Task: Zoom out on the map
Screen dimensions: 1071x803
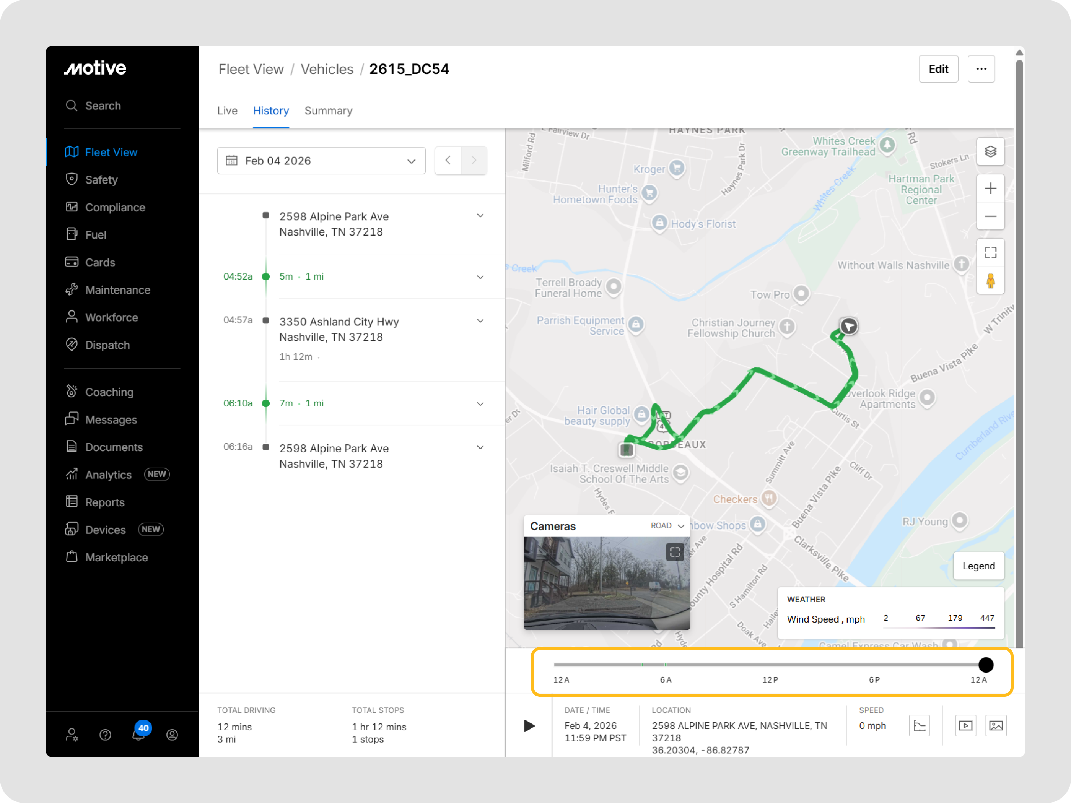Action: tap(990, 216)
